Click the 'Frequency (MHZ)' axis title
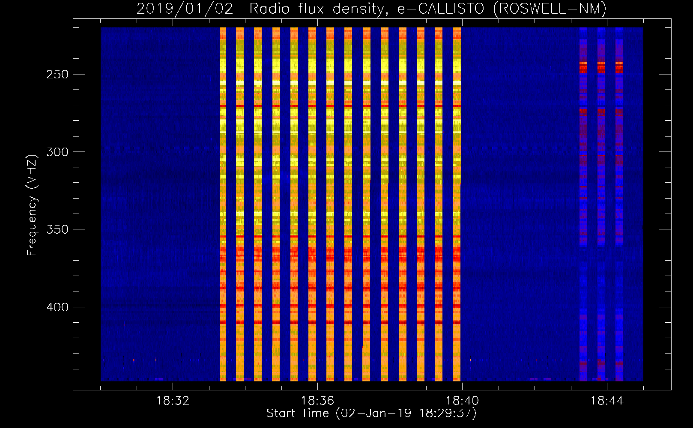 pos(32,205)
